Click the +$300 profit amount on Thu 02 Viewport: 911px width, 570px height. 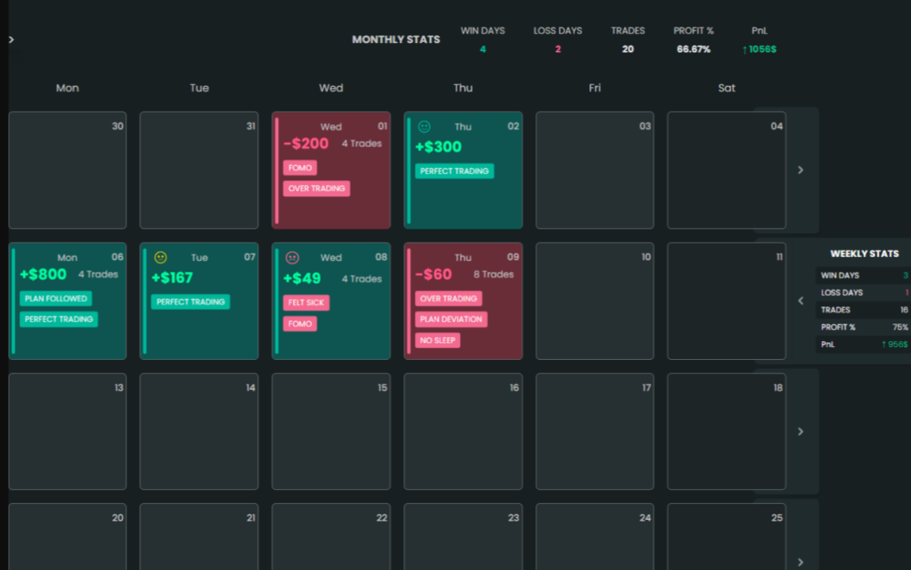point(438,146)
